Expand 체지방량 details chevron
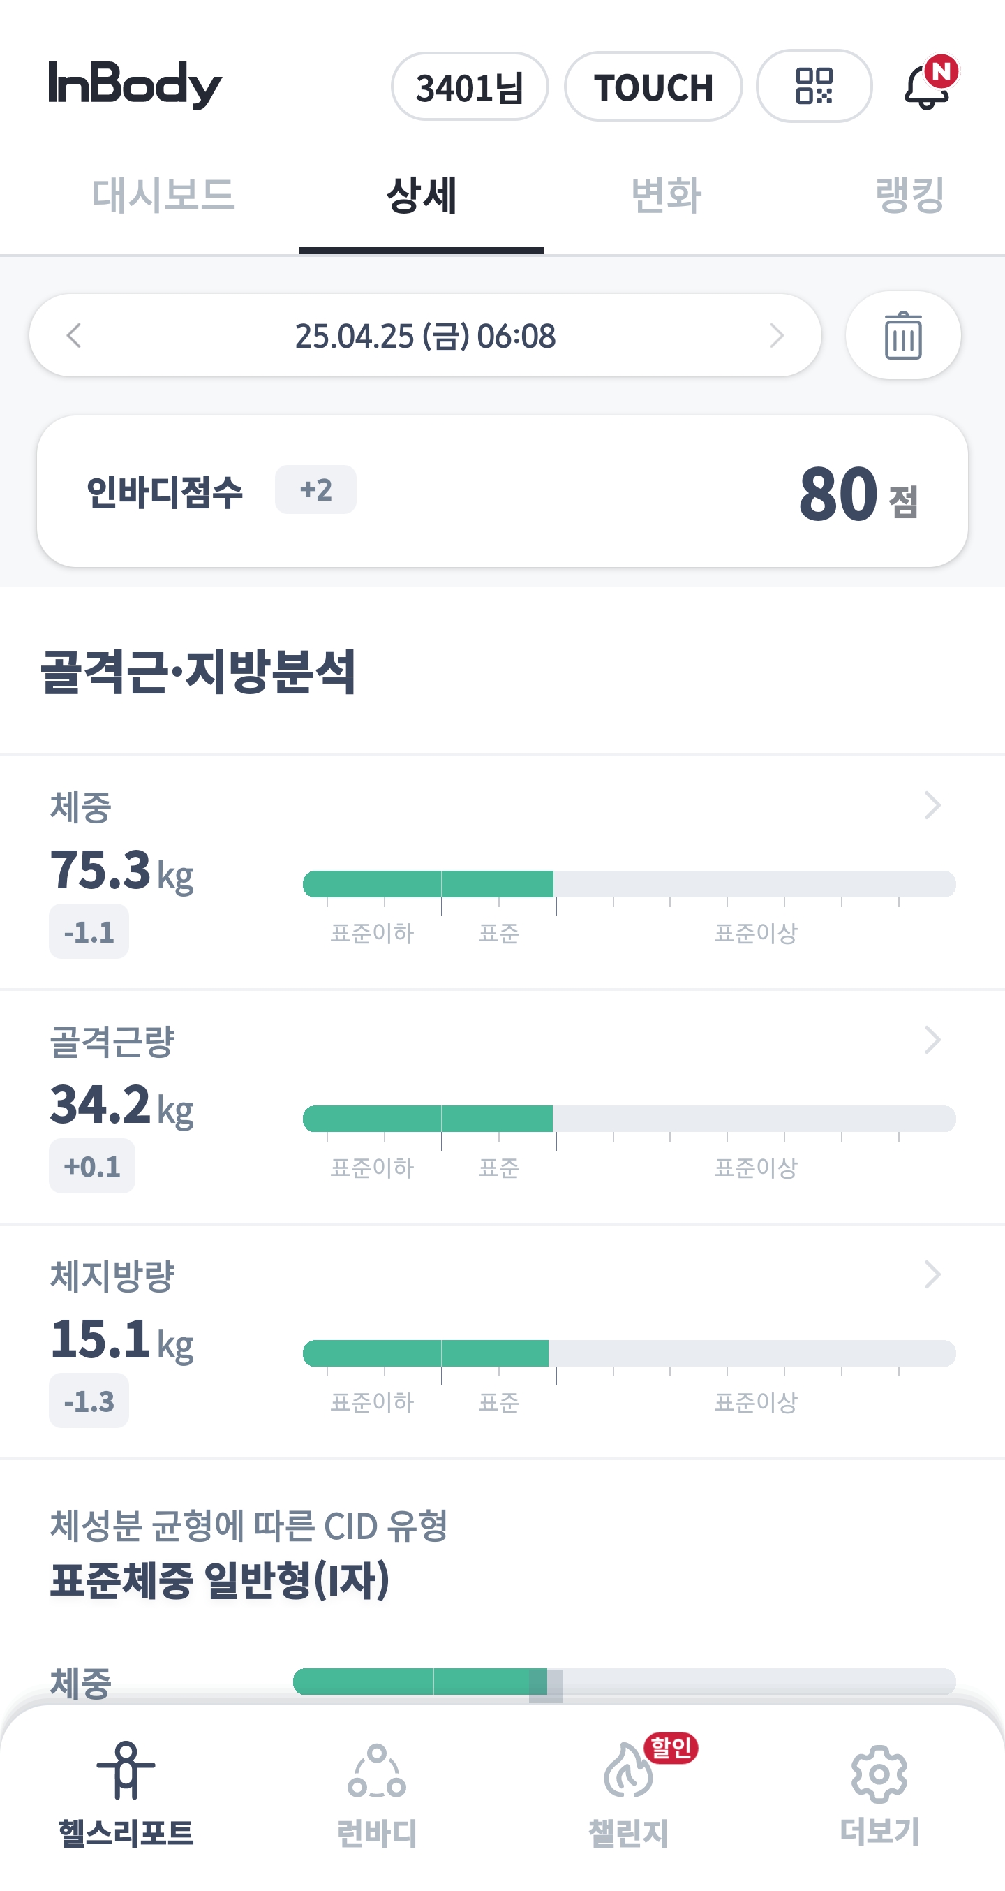This screenshot has width=1005, height=1891. (932, 1274)
